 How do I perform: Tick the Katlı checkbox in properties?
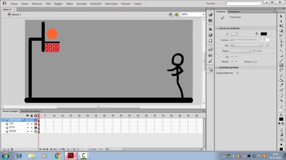254,51
